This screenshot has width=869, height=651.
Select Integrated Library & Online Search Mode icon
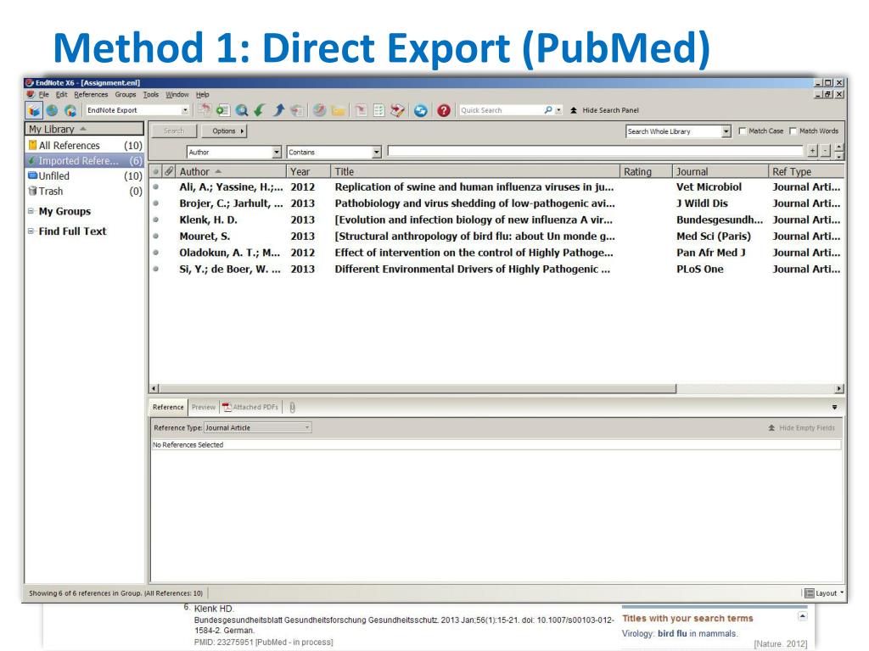tap(70, 110)
